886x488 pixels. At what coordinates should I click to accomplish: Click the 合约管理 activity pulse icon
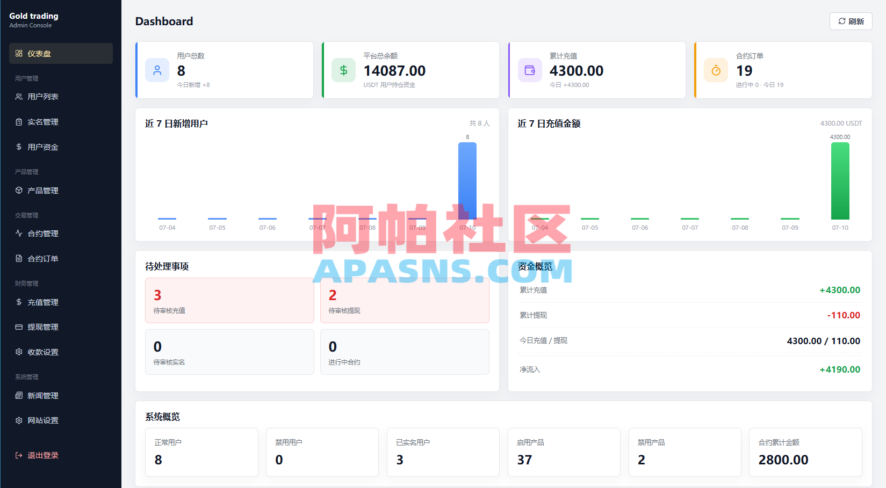pos(19,234)
